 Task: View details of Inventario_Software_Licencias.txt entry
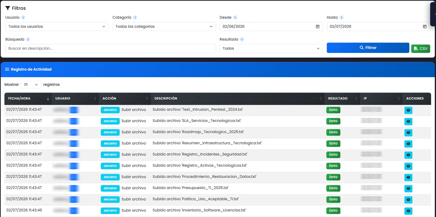click(x=408, y=211)
